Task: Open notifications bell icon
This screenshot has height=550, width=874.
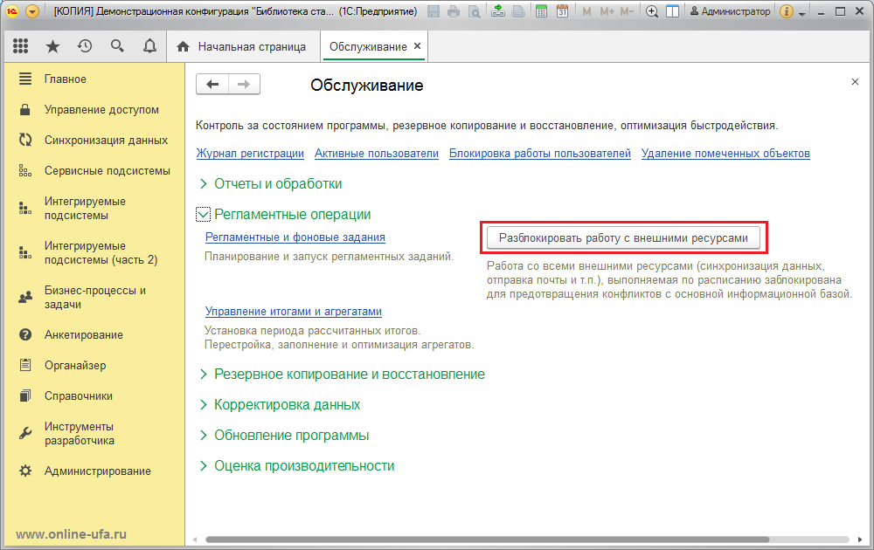Action: [149, 46]
